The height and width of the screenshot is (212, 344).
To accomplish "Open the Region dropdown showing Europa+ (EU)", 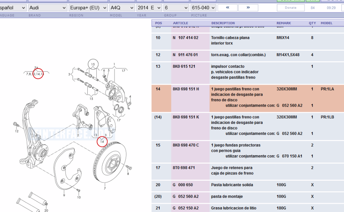I will tap(88, 8).
